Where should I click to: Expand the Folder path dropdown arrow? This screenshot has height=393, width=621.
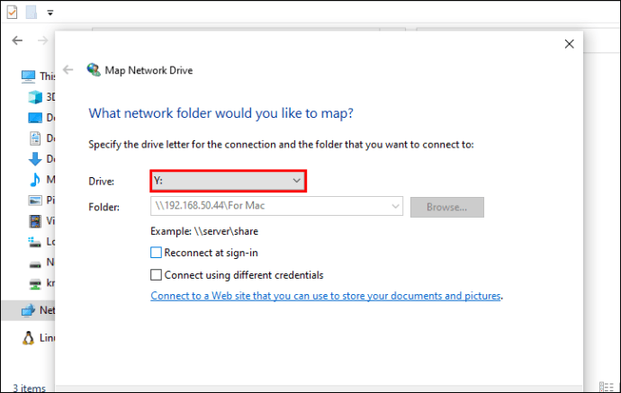395,207
